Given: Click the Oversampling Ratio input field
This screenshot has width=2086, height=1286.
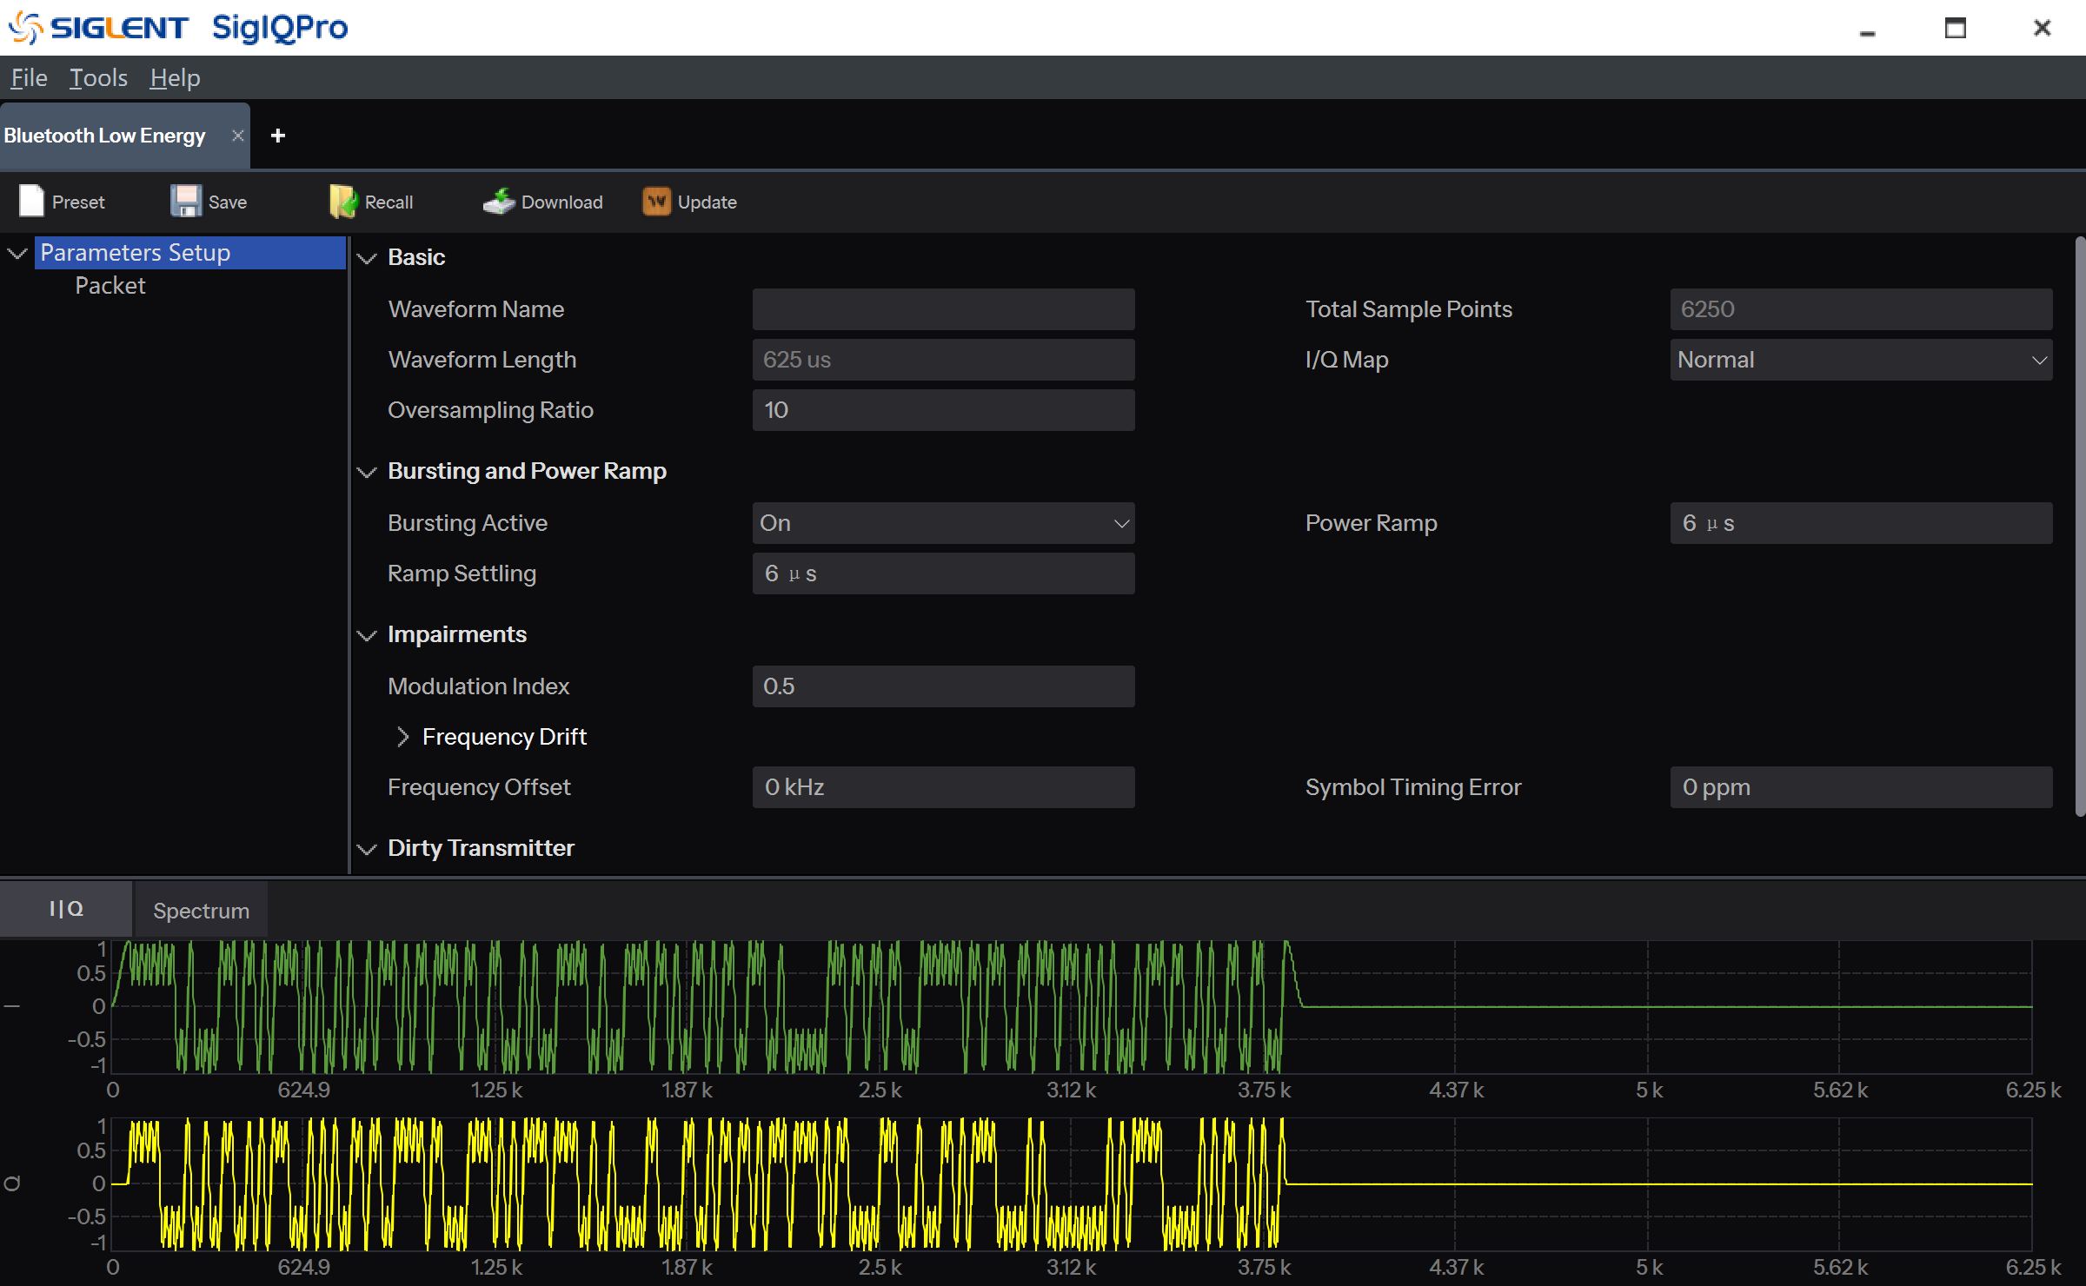Looking at the screenshot, I should click(x=943, y=410).
